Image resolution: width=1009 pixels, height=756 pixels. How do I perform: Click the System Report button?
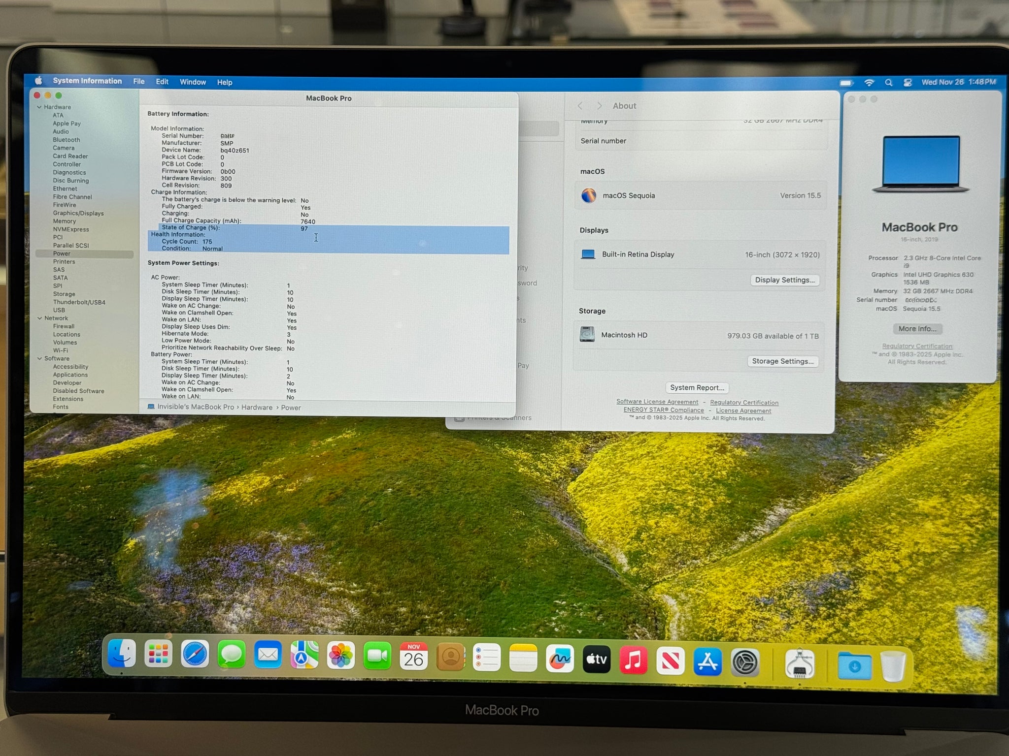coord(697,388)
